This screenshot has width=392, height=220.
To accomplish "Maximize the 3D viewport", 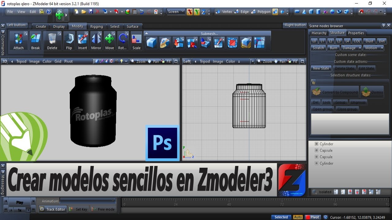I will point(176,61).
